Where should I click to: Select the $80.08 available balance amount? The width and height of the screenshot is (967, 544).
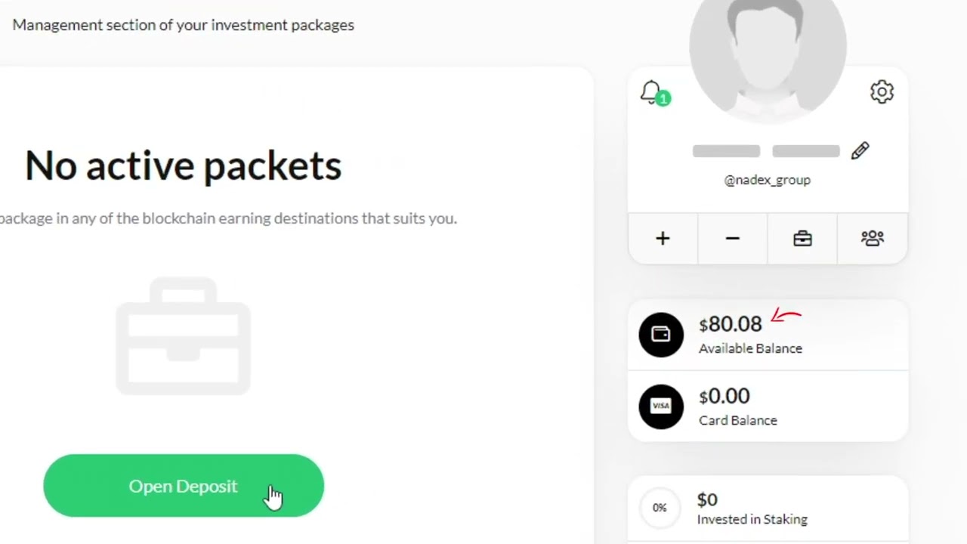click(x=731, y=324)
